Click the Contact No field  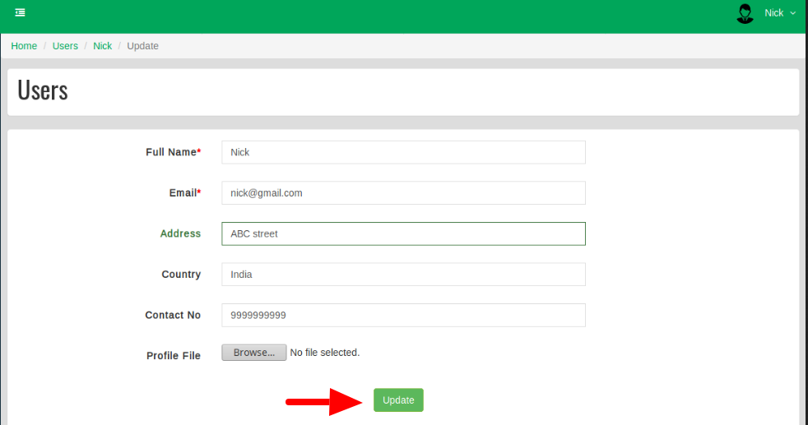pyautogui.click(x=403, y=315)
